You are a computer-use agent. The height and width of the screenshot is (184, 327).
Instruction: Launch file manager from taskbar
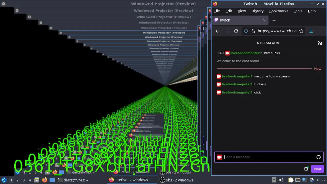(37, 180)
